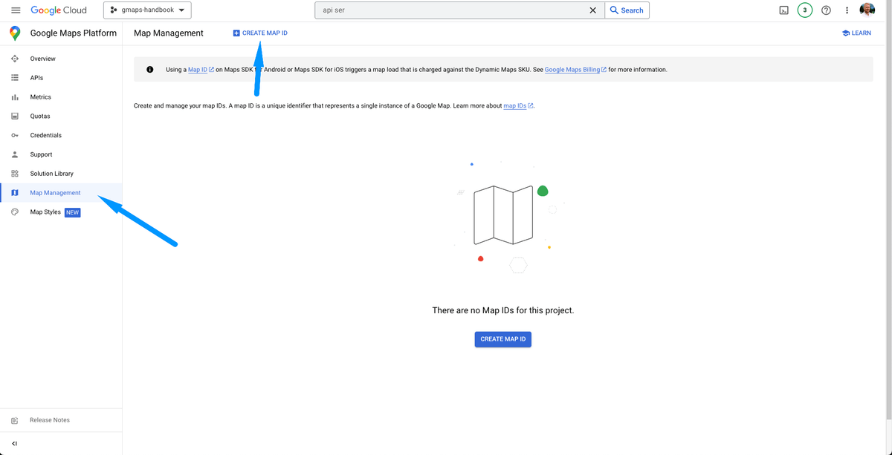Click the Google Maps Platform heading
This screenshot has height=455, width=892.
[x=74, y=33]
